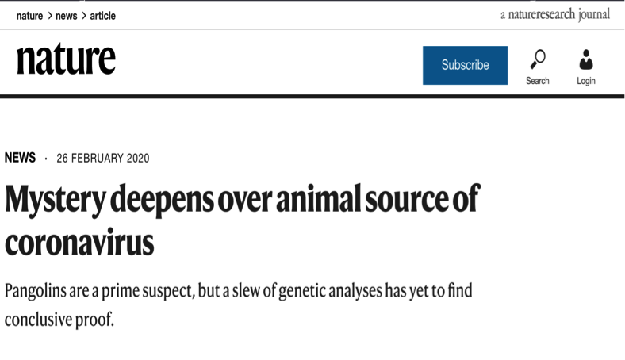Go to the 'news' breadcrumb link
The width and height of the screenshot is (625, 360).
coord(67,16)
